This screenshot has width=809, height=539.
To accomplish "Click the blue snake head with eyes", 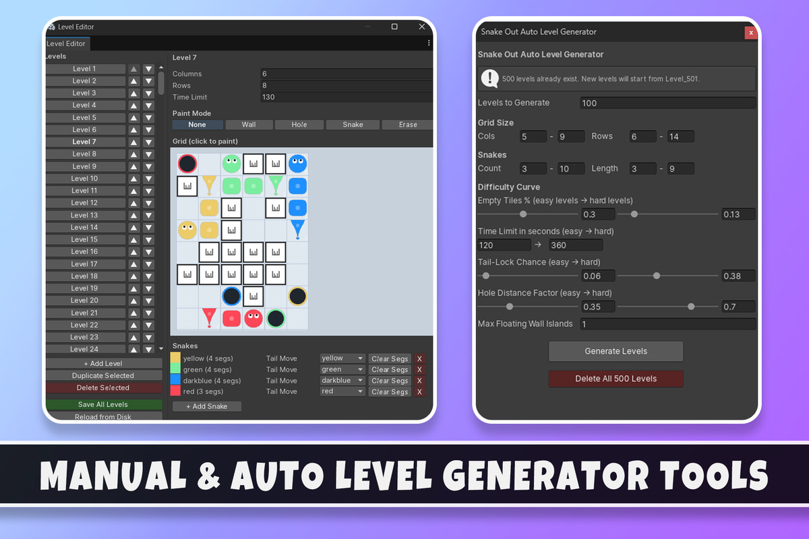I will tap(297, 163).
